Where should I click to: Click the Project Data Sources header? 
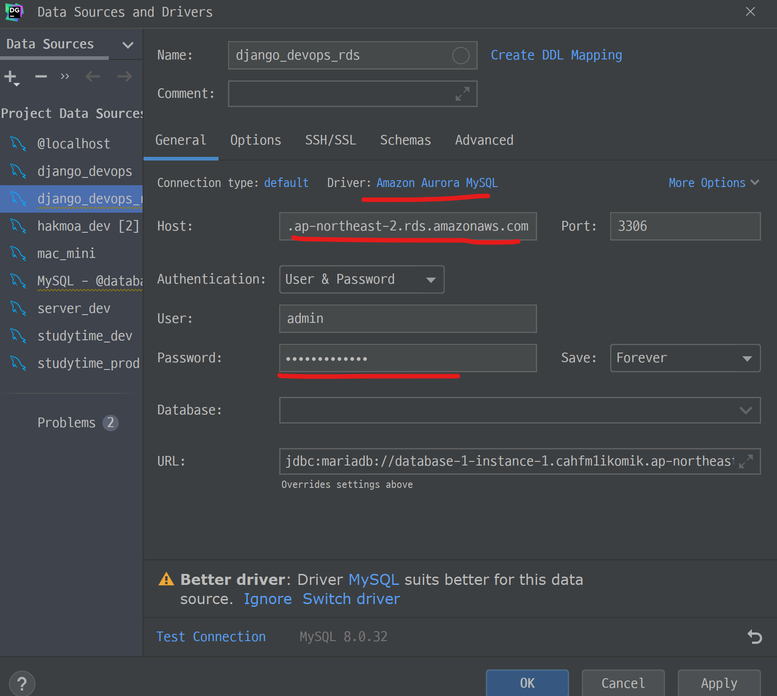[x=71, y=113]
